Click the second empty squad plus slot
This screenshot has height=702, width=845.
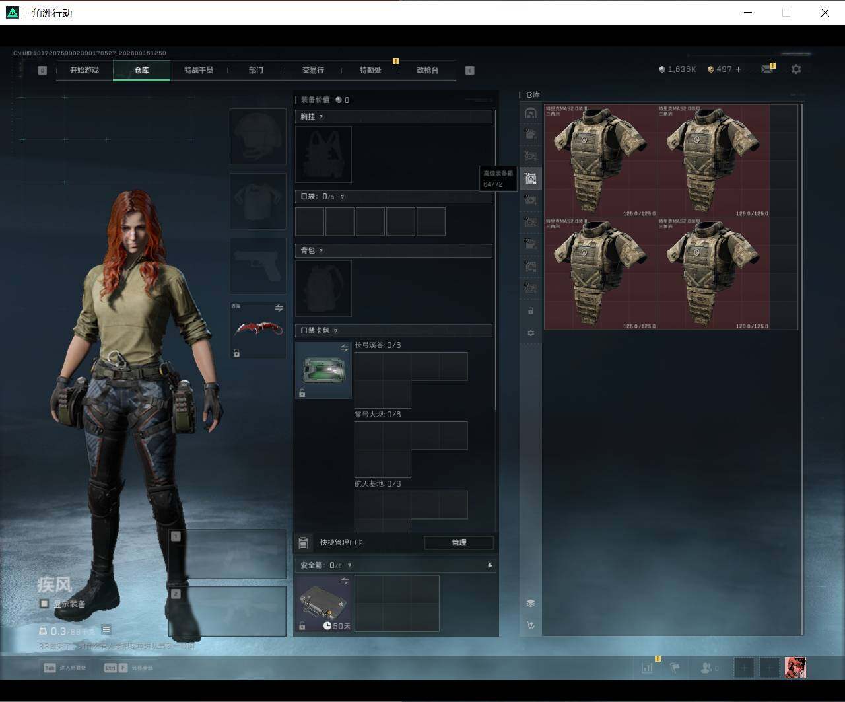point(769,668)
